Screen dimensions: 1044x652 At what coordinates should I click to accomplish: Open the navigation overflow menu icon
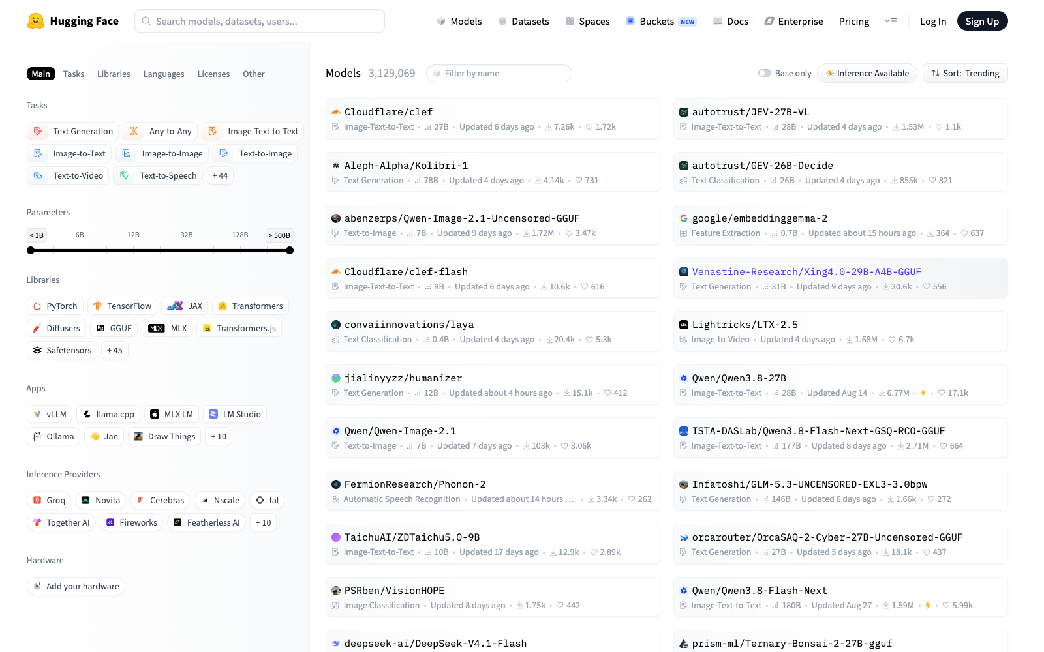point(891,21)
